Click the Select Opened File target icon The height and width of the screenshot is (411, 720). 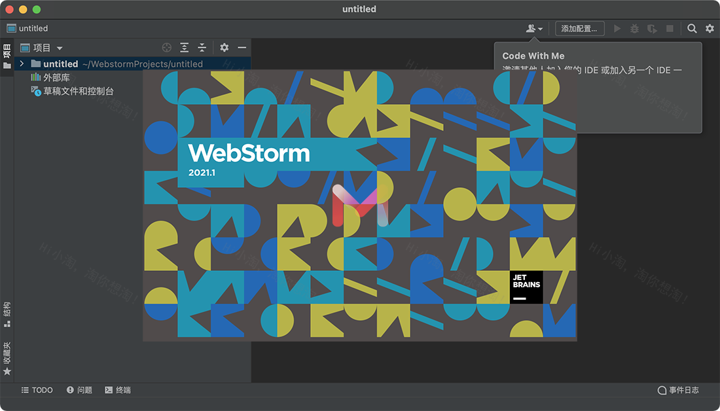point(167,47)
